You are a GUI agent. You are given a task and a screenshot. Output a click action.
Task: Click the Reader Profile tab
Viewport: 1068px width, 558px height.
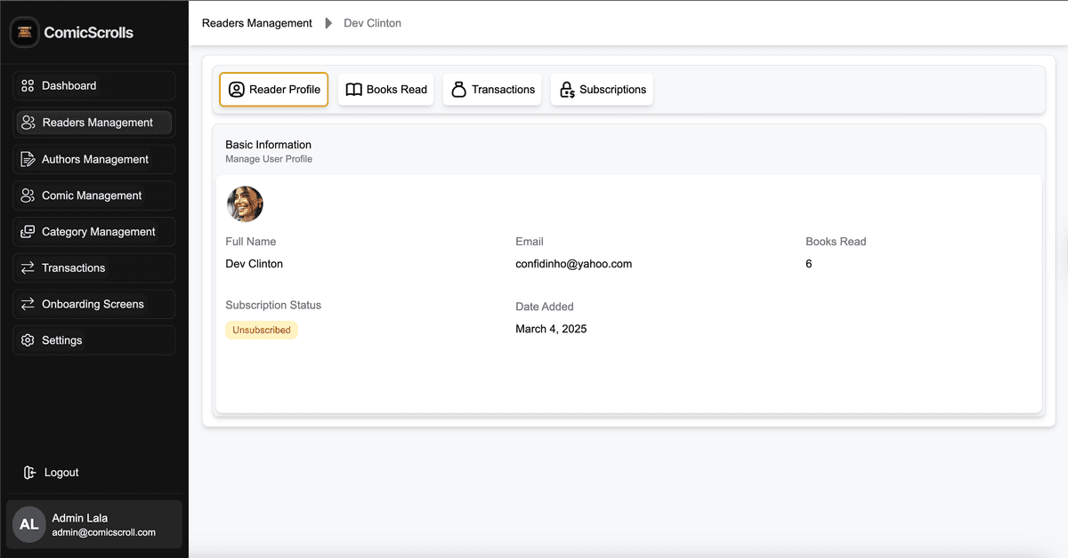pyautogui.click(x=273, y=89)
